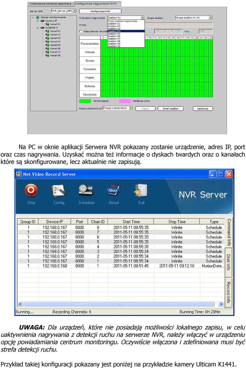The image size is (246, 368).
Task: Click the camera icon of Kanał 02
Action: coord(47,35)
